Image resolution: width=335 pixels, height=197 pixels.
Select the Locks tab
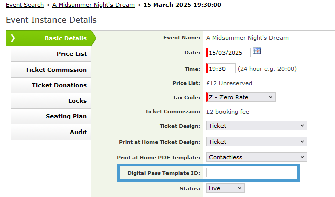coord(51,101)
